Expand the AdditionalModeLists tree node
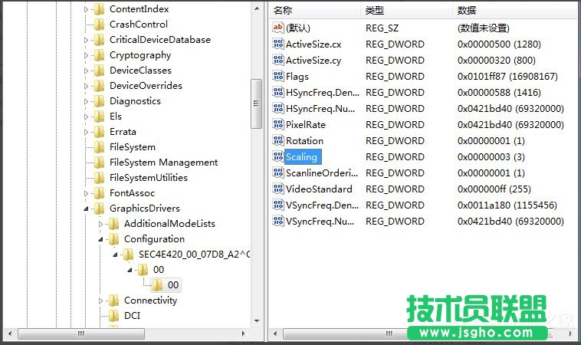The height and width of the screenshot is (345, 581). click(x=100, y=224)
